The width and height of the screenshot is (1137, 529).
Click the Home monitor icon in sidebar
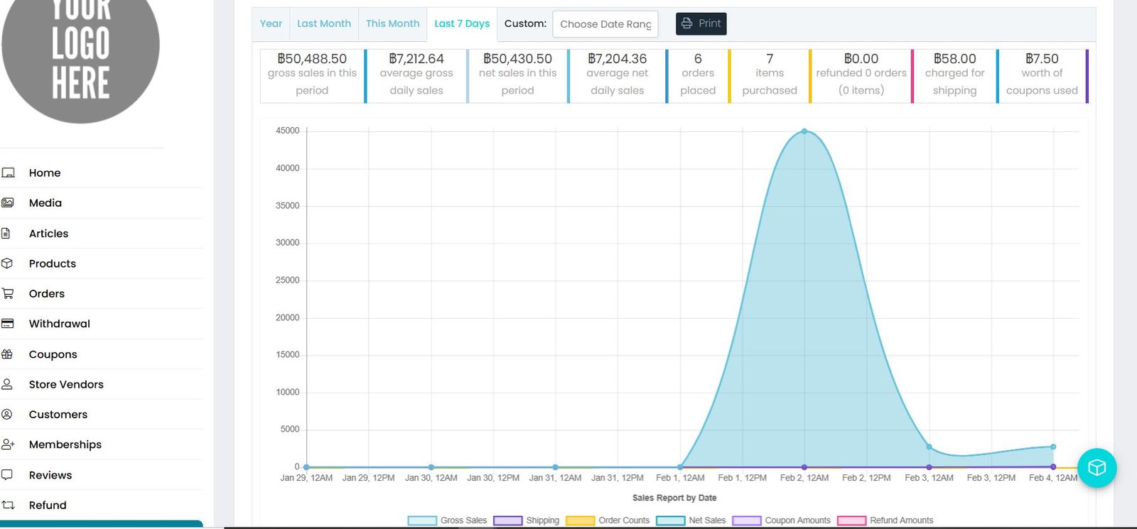(9, 173)
